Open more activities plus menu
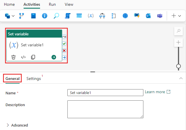The image size is (186, 130). click(x=176, y=16)
